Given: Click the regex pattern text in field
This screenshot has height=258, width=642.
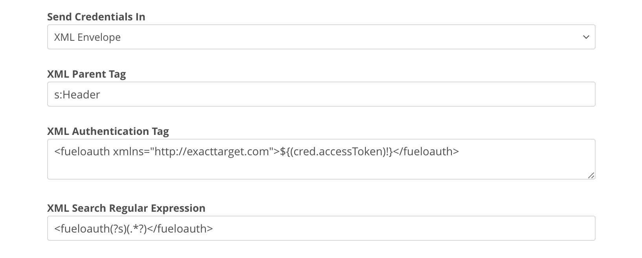Looking at the screenshot, I should (x=134, y=228).
